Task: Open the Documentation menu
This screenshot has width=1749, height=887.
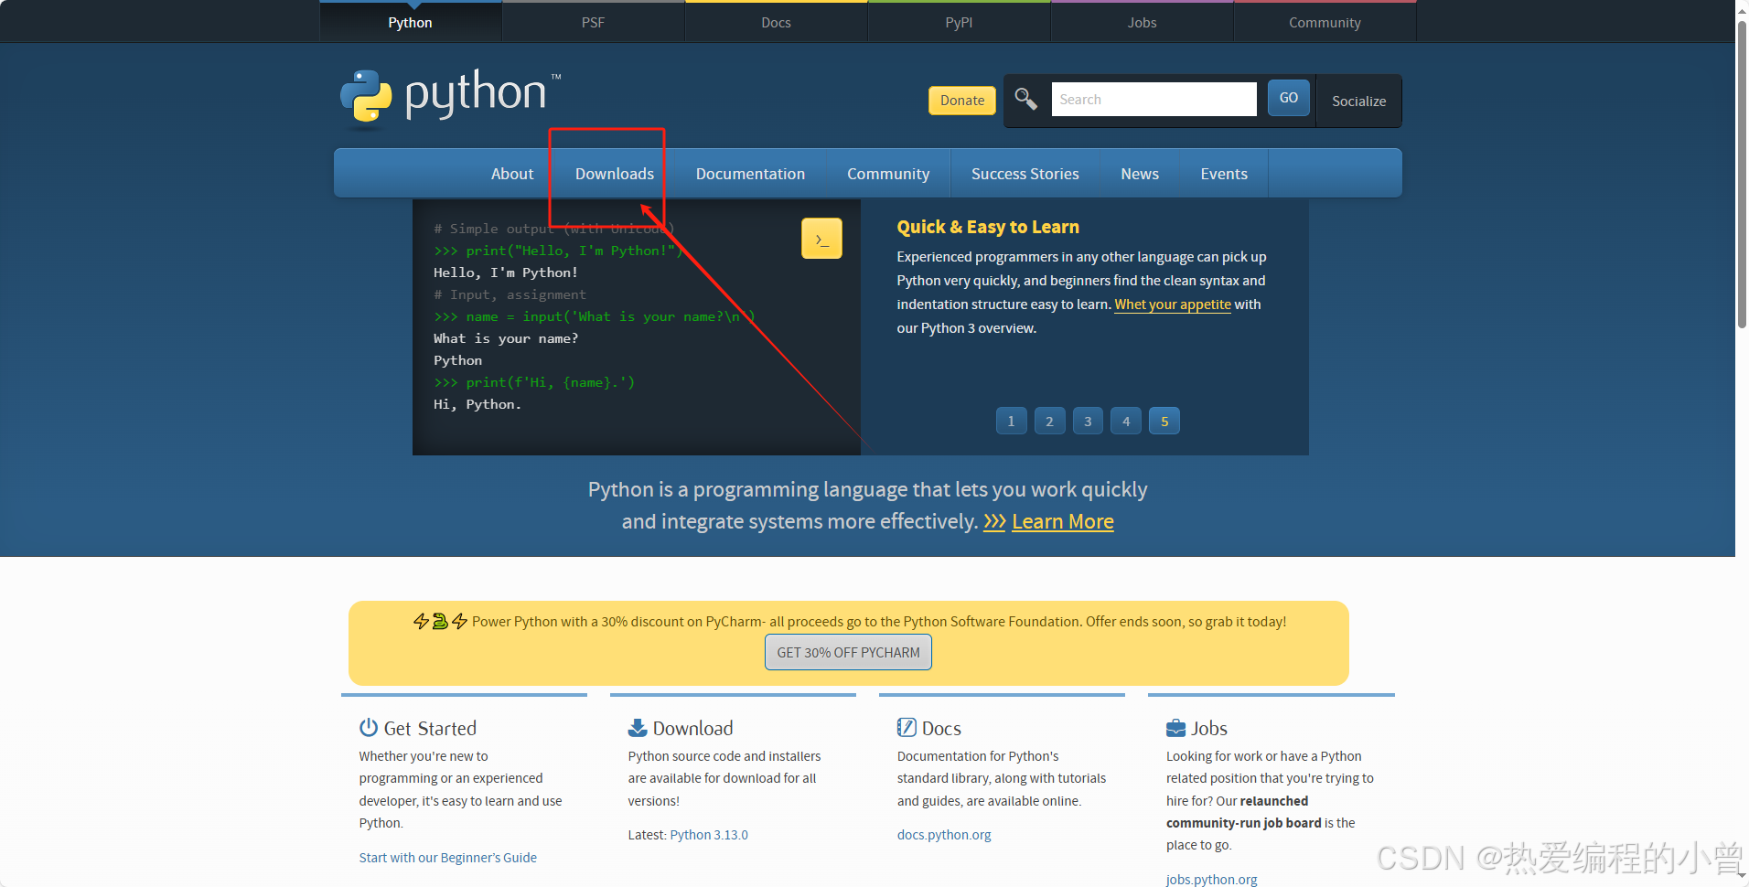Action: tap(750, 174)
